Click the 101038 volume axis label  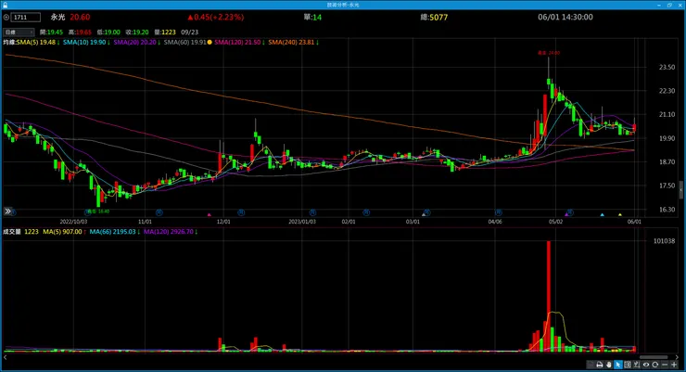[x=664, y=240]
